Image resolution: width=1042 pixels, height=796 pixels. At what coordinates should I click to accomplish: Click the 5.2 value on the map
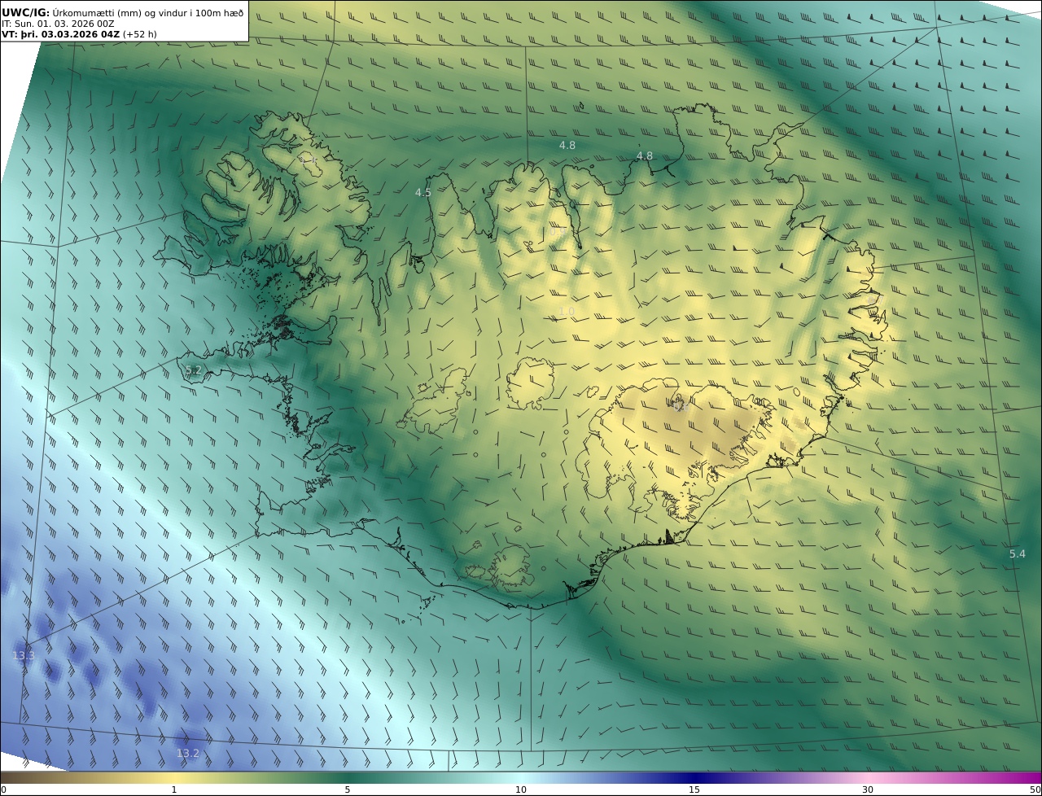point(193,370)
